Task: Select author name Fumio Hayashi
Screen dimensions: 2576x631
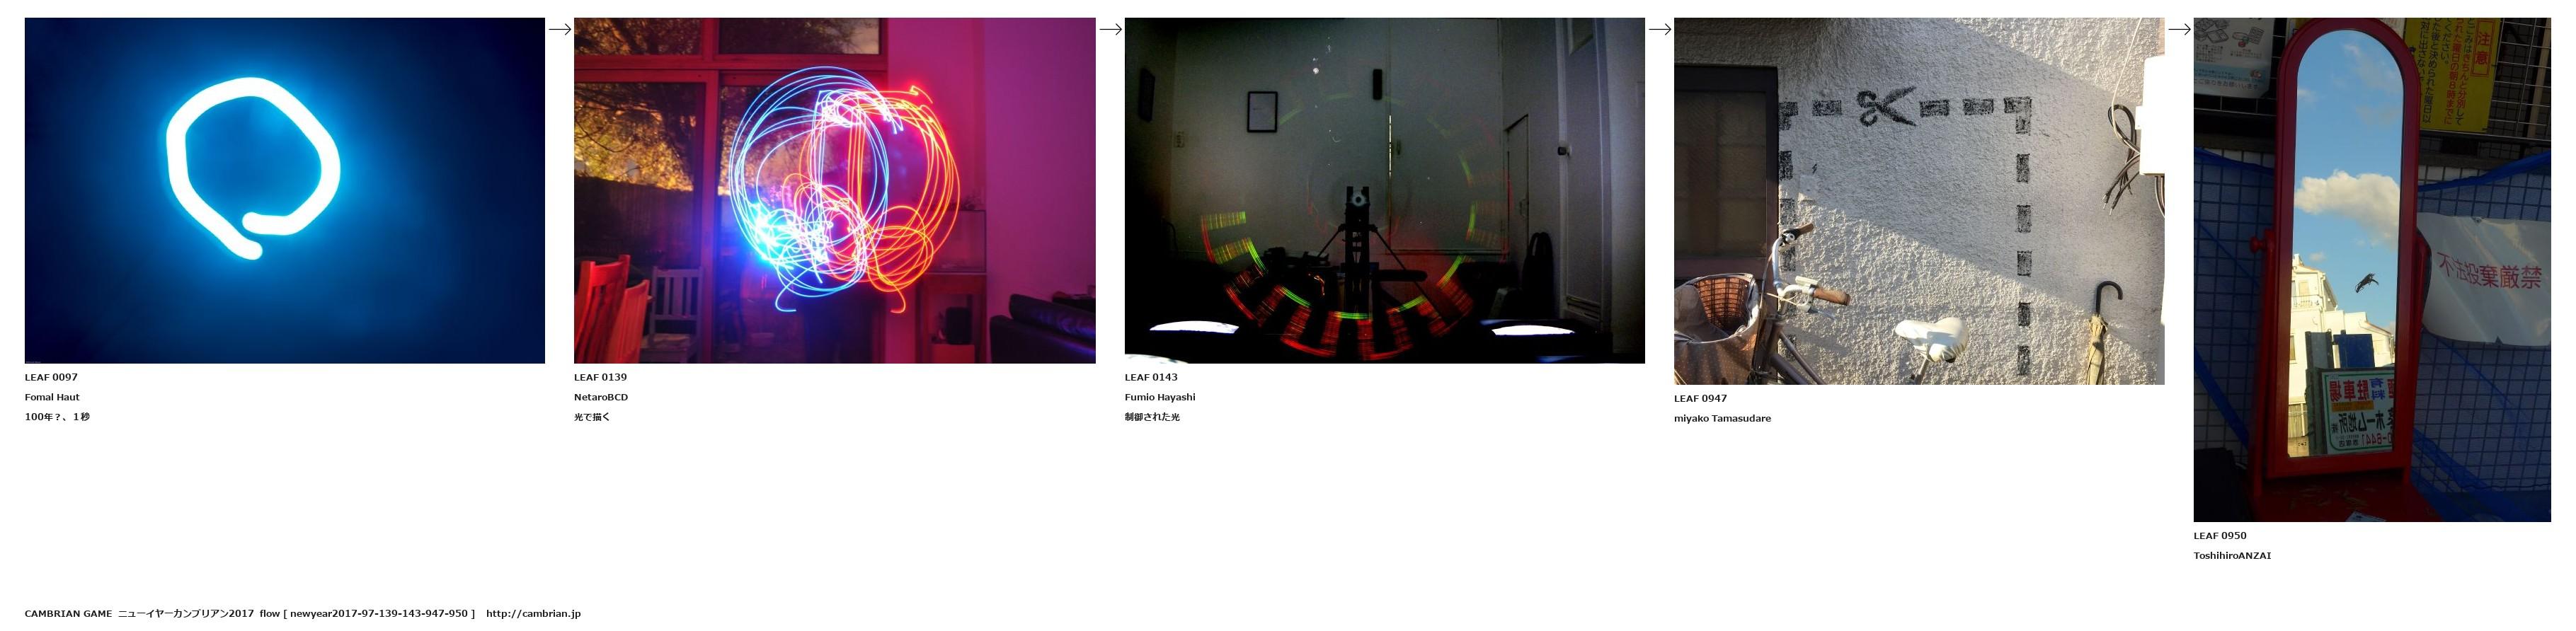Action: point(1159,397)
